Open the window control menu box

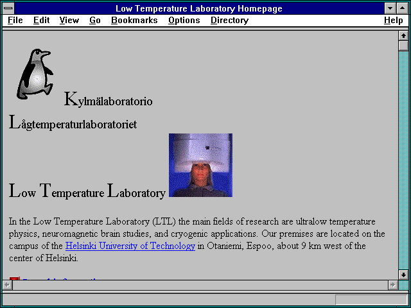tap(8, 8)
